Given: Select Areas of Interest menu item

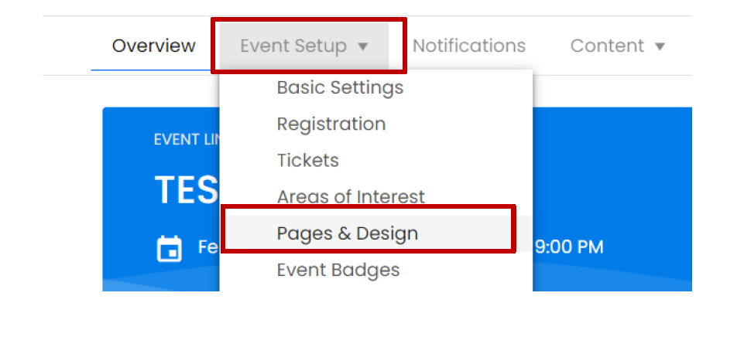Looking at the screenshot, I should click(350, 197).
